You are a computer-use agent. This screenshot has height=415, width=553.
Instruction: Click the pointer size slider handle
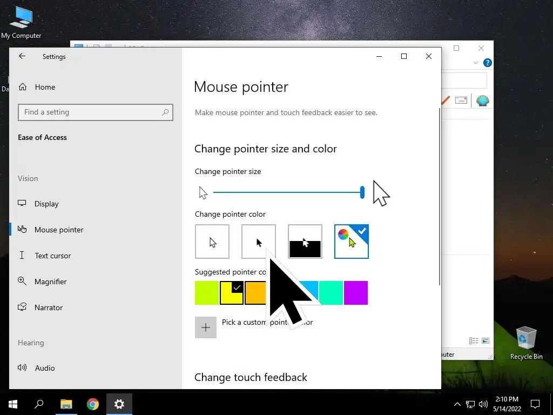click(x=362, y=192)
